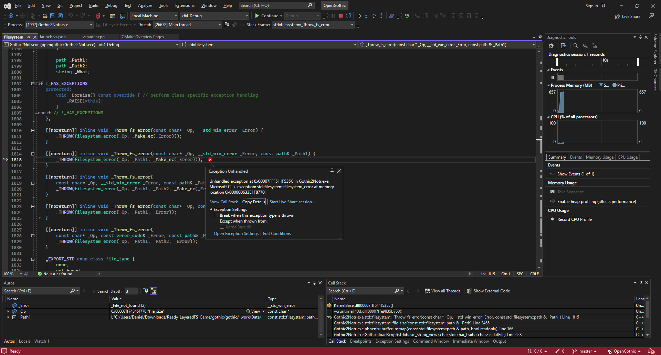
Task: Click the Step Into icon
Action: 366,16
